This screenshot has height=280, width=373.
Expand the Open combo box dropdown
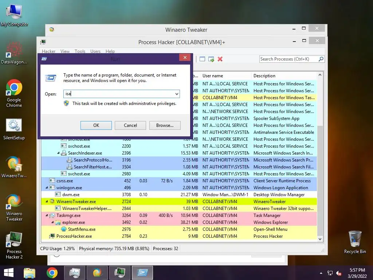[177, 94]
